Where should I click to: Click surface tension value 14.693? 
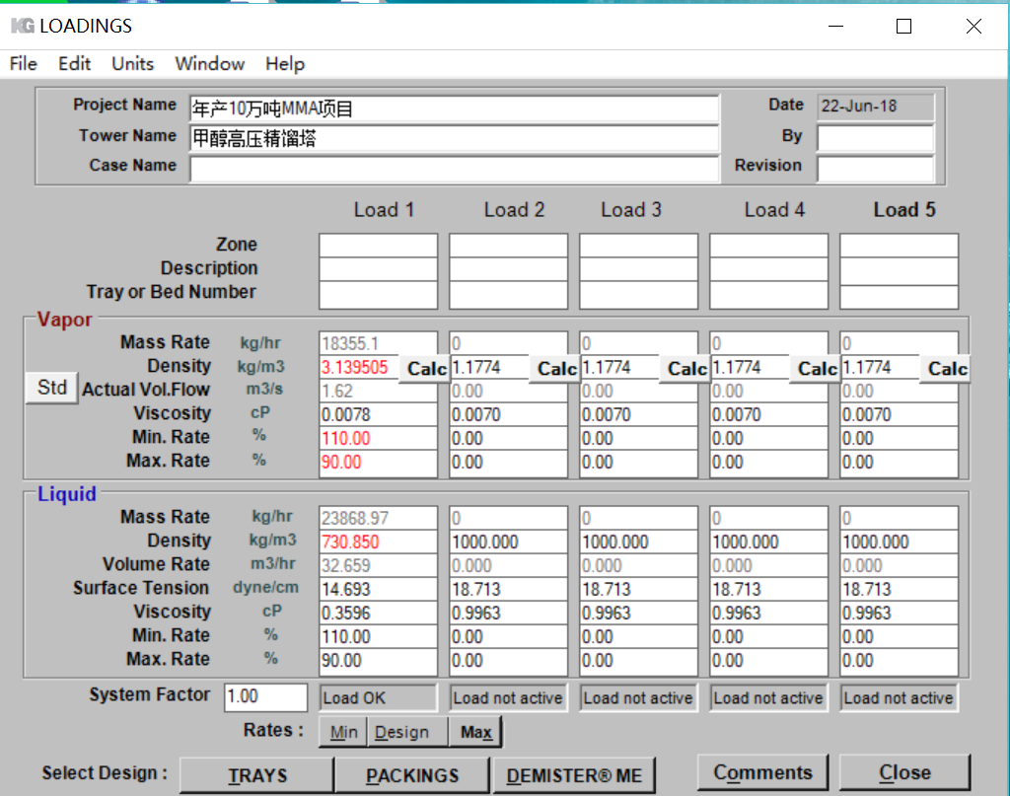(378, 589)
